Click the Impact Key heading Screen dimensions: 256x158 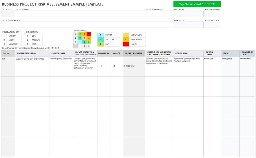click(32, 32)
